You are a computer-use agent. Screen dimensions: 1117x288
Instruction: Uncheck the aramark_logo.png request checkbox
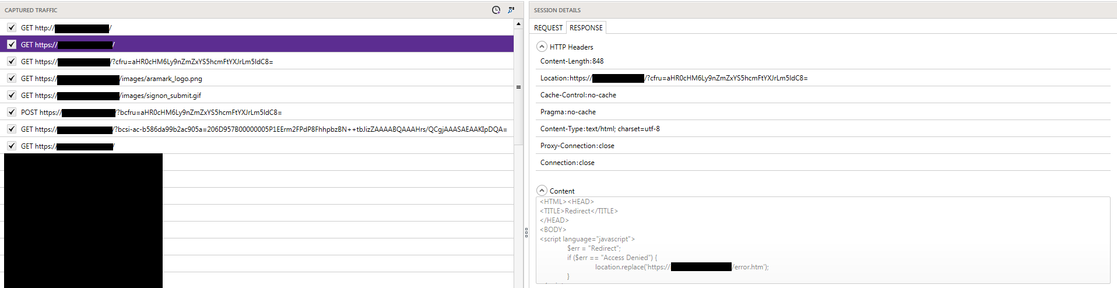[x=12, y=78]
